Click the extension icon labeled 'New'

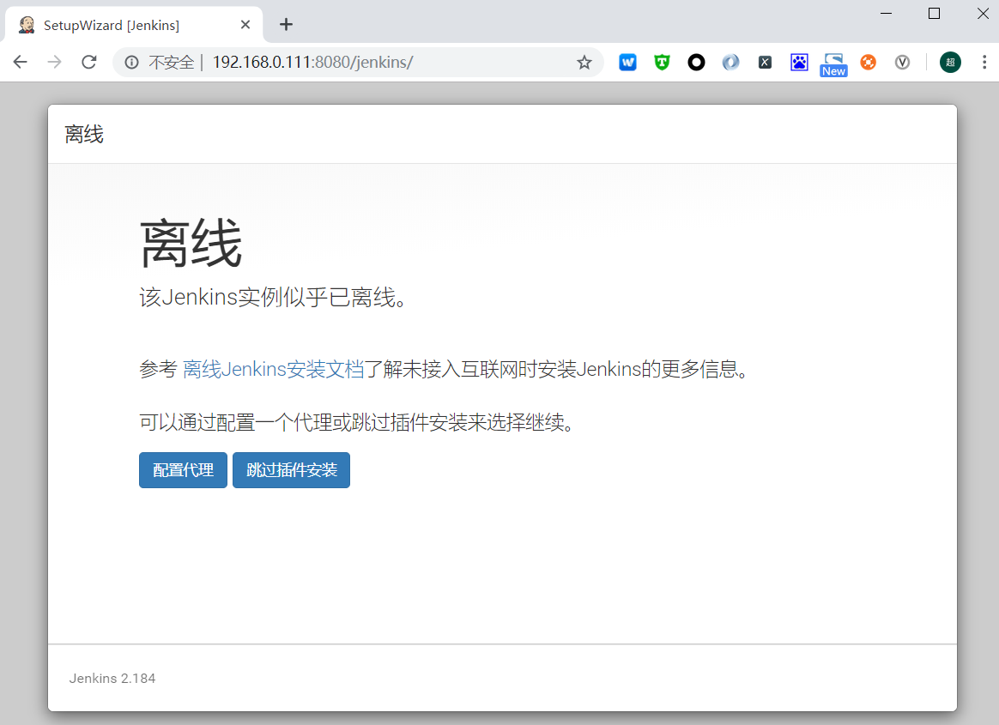(x=833, y=62)
